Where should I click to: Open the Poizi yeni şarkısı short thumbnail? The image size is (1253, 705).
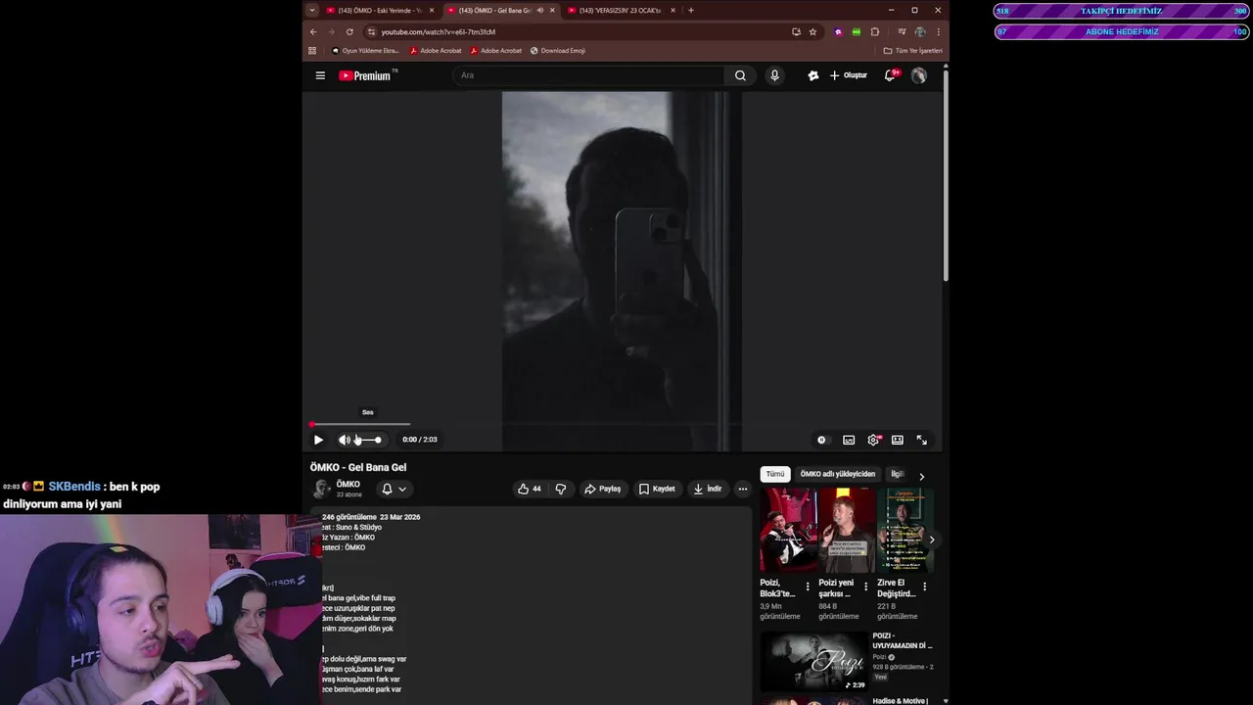847,530
